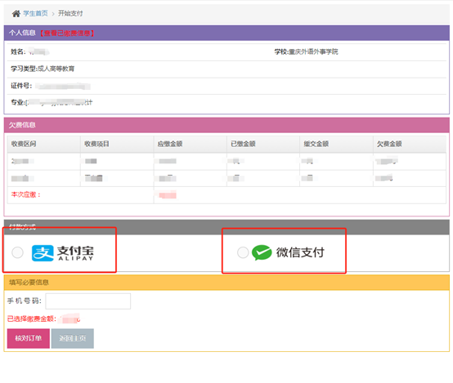Click the 姓名 label
The image size is (453, 383).
pyautogui.click(x=18, y=51)
